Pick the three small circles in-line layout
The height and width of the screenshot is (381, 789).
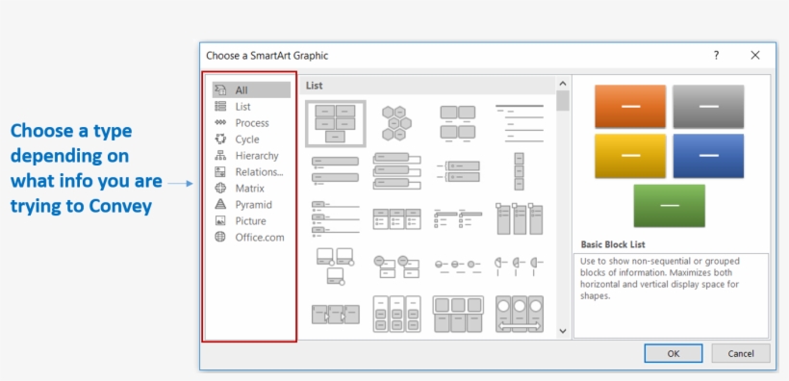point(457,267)
